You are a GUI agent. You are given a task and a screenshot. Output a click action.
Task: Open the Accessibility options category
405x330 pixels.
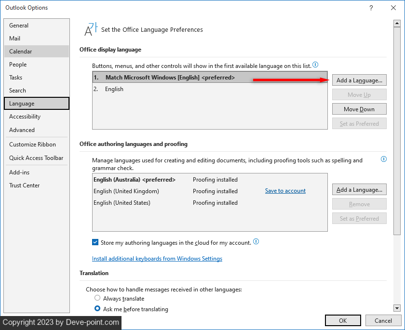coord(37,117)
